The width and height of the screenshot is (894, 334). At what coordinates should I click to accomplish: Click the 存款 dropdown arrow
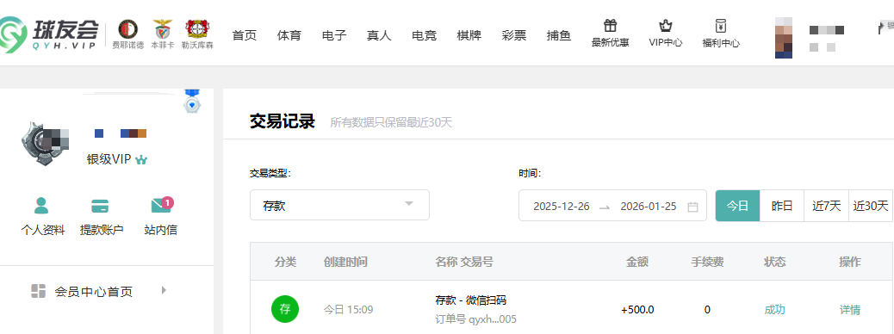click(409, 204)
